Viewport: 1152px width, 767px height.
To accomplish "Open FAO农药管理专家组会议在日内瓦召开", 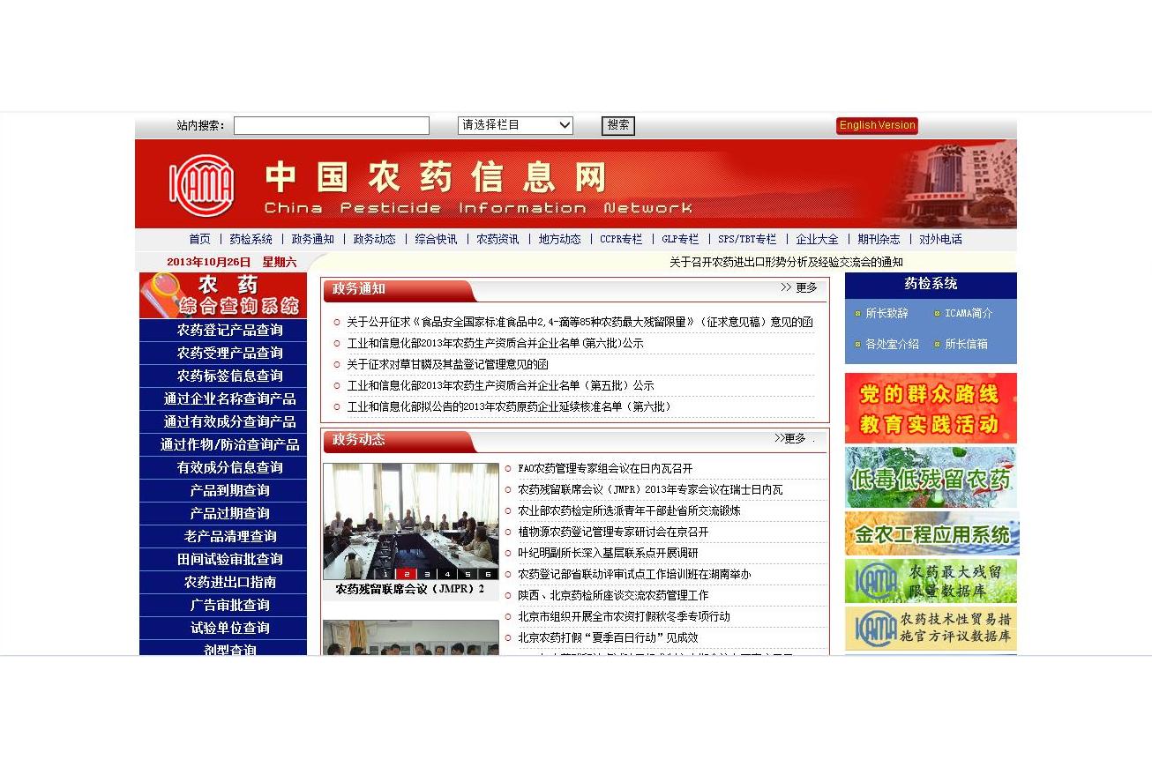I will (605, 469).
